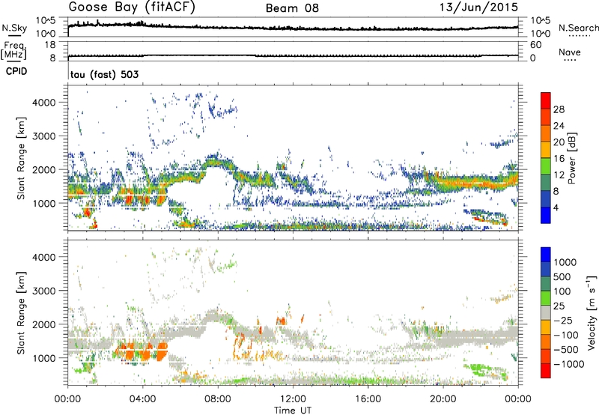Click the 'tau (fast) 503' text

pyautogui.click(x=105, y=74)
